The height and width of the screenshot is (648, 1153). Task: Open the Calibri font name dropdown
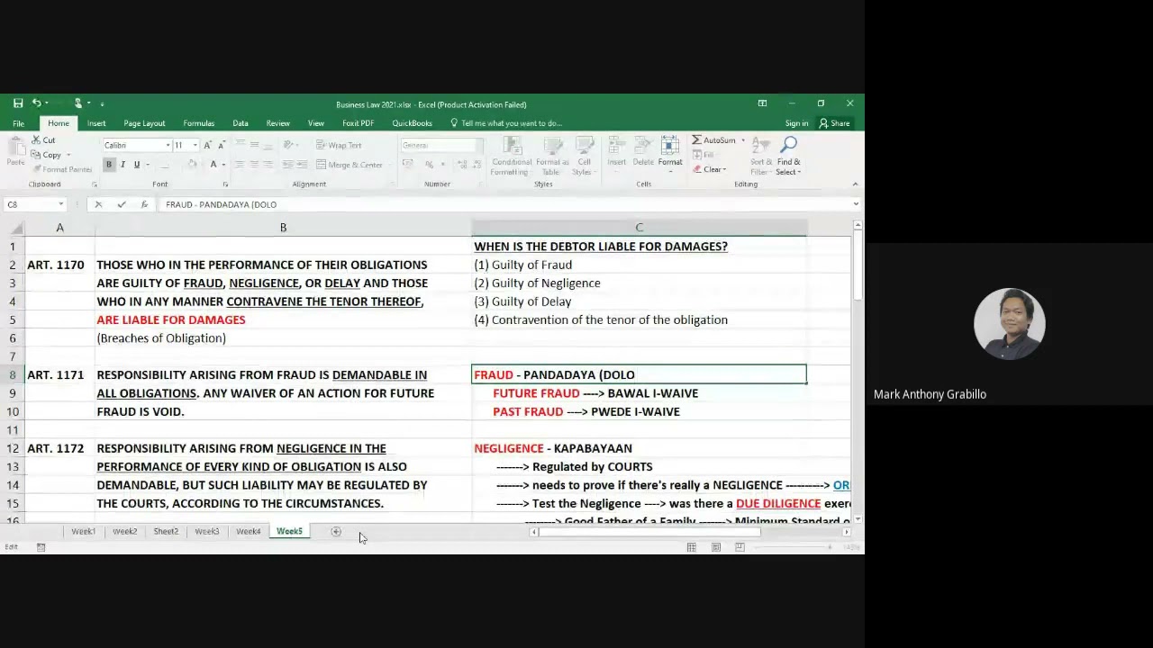point(168,145)
